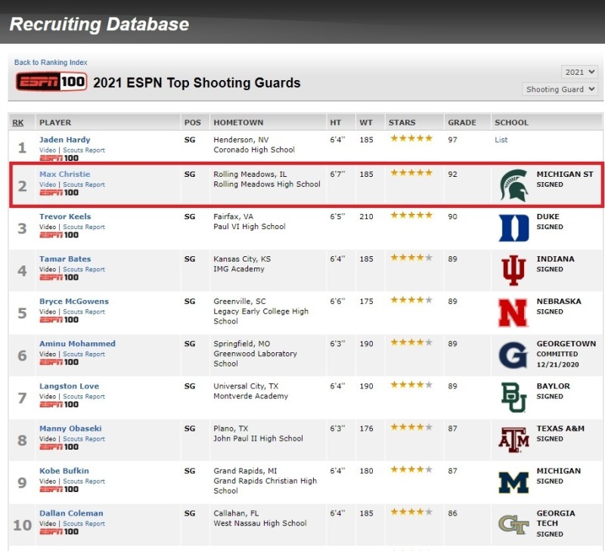Click ESPN 100 badge under Kobe Bufkin
This screenshot has height=551, width=605.
(x=59, y=489)
